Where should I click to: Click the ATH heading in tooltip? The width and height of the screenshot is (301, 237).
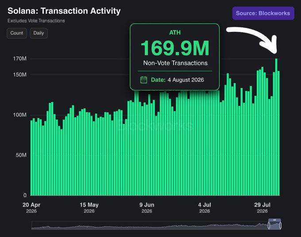[x=175, y=33]
